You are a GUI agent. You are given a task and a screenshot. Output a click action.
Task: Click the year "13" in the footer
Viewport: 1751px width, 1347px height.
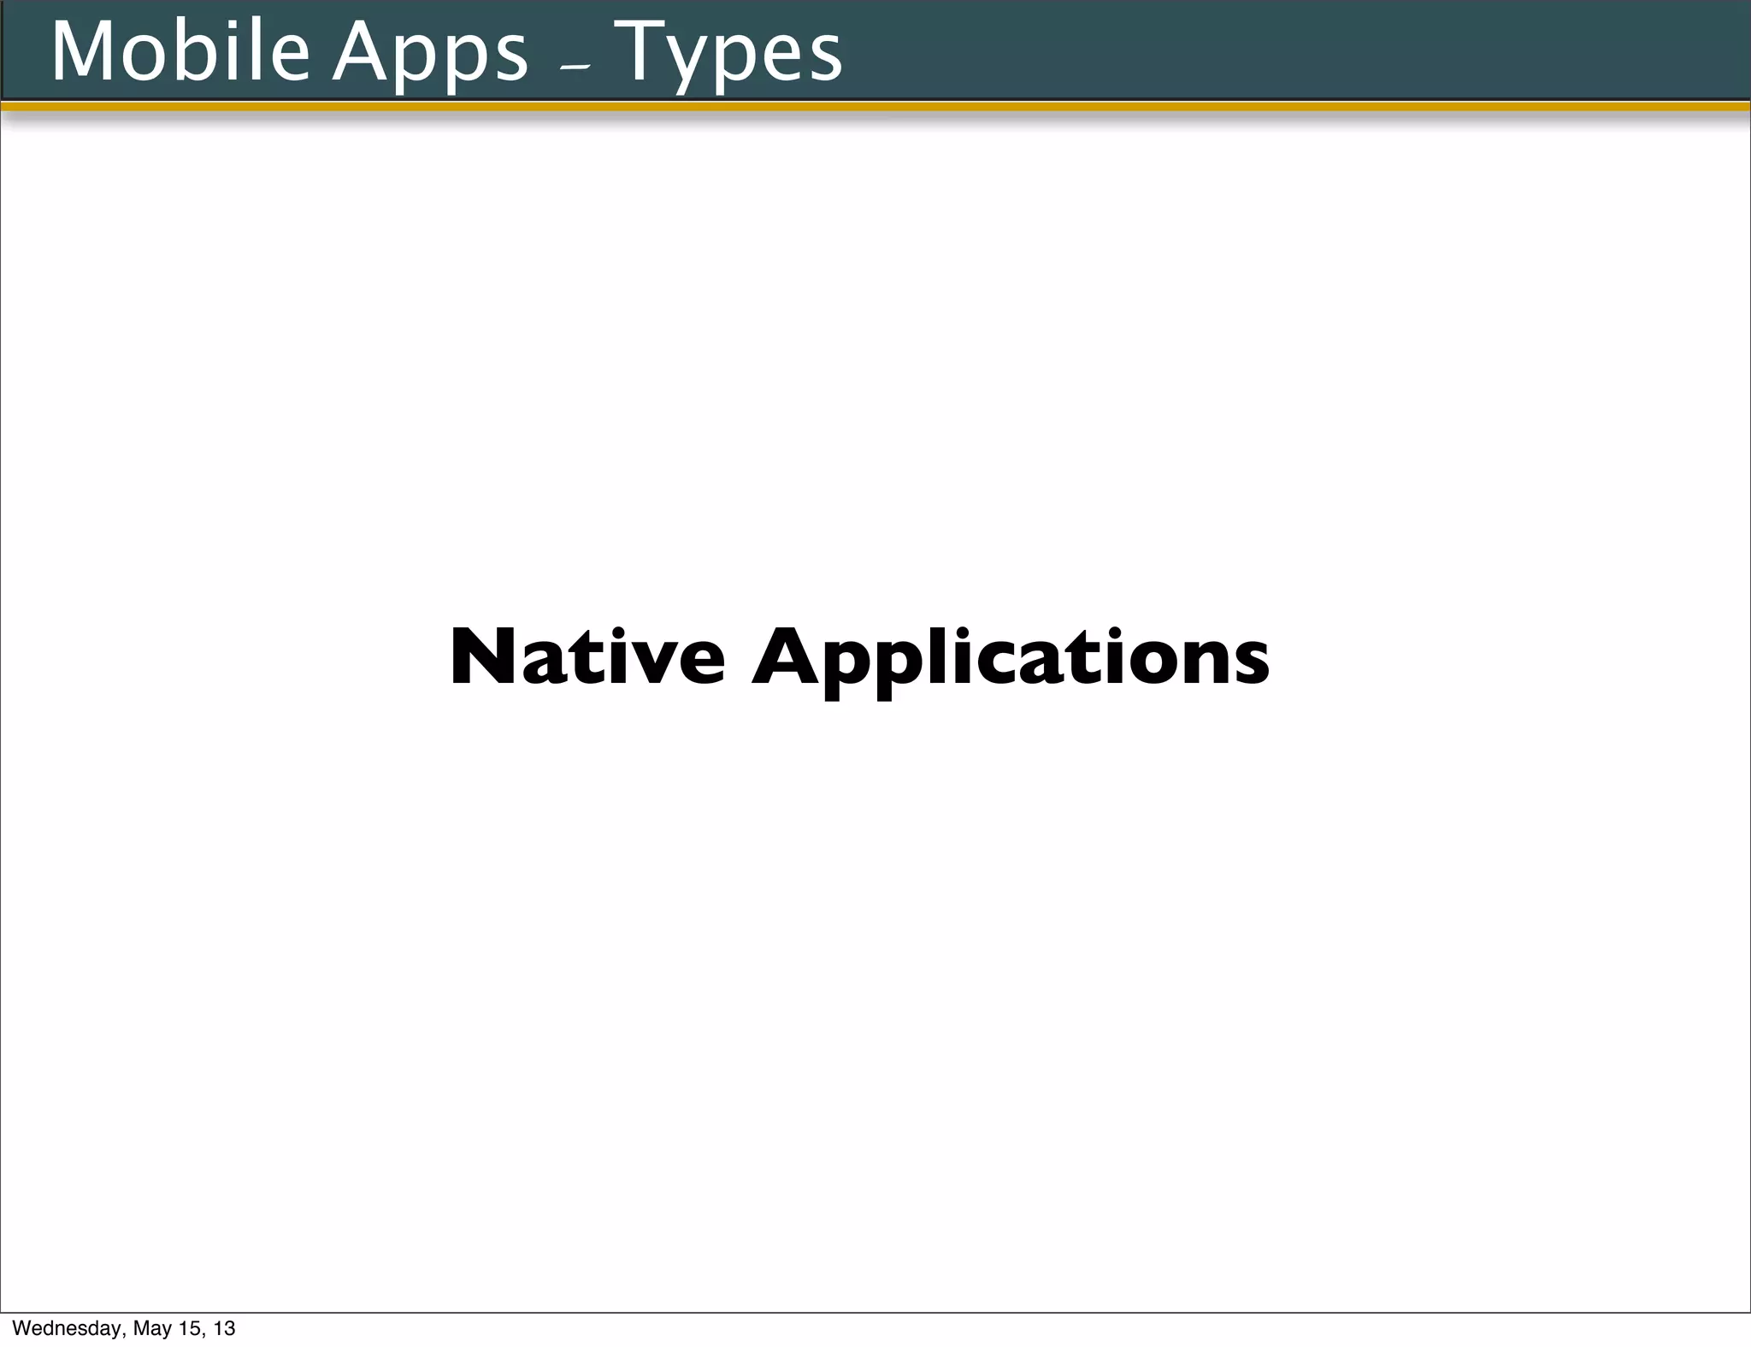224,1328
